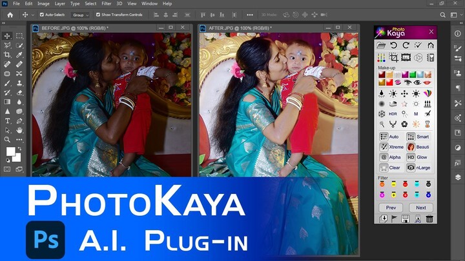
Task: Click the Xtreme button in PhotoKaya
Action: pos(391,147)
